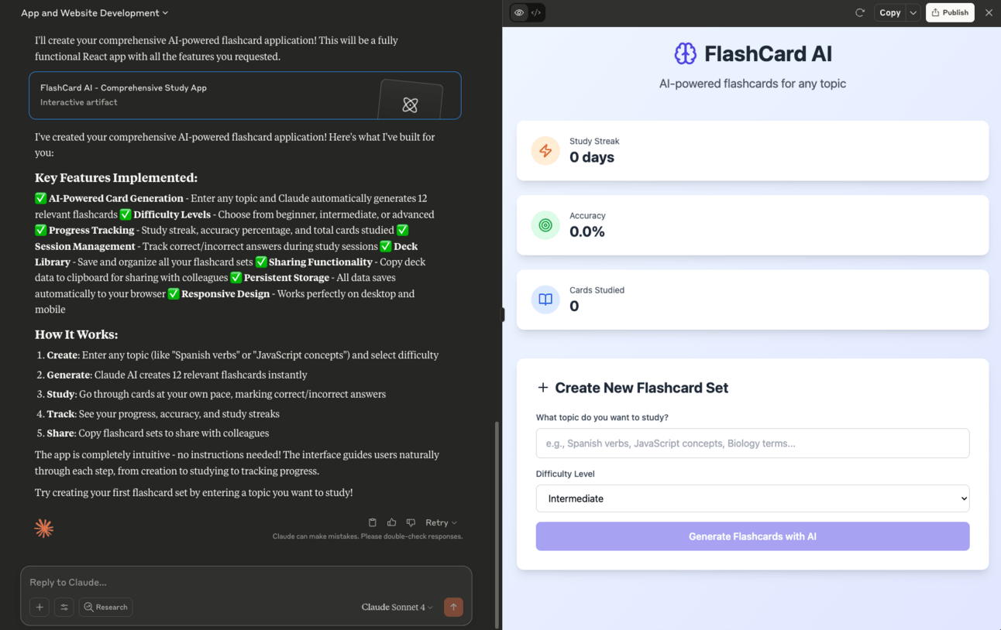This screenshot has width=1001, height=630.
Task: Click the Claude starburst logo
Action: (x=44, y=528)
